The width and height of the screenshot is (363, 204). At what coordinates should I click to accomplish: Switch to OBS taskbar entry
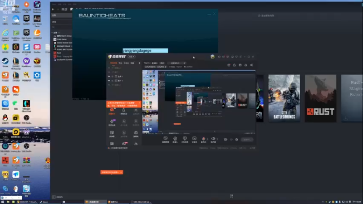click(x=141, y=202)
